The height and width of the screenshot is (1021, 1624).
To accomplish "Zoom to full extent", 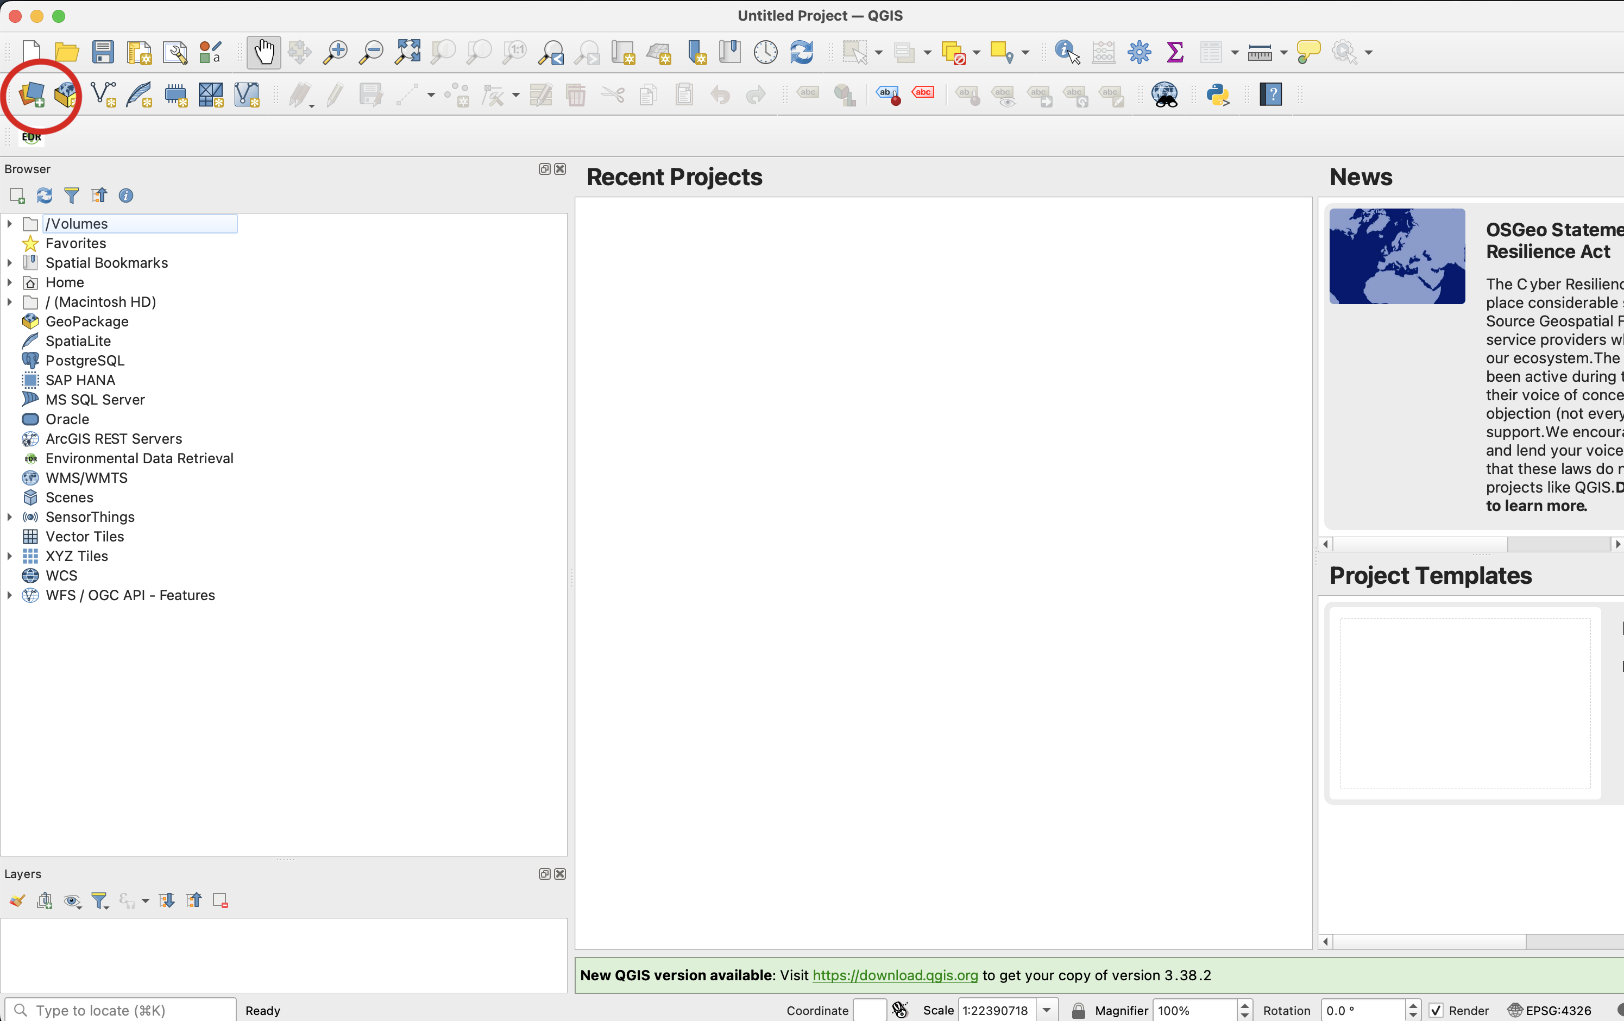I will [x=407, y=52].
